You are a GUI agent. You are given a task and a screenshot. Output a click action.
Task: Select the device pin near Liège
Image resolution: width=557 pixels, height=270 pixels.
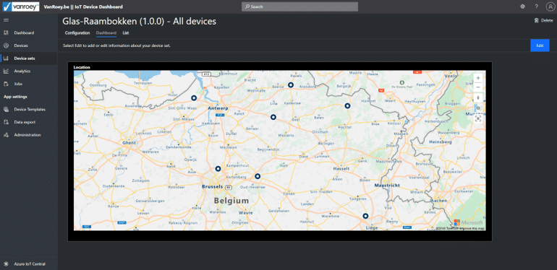tap(365, 216)
